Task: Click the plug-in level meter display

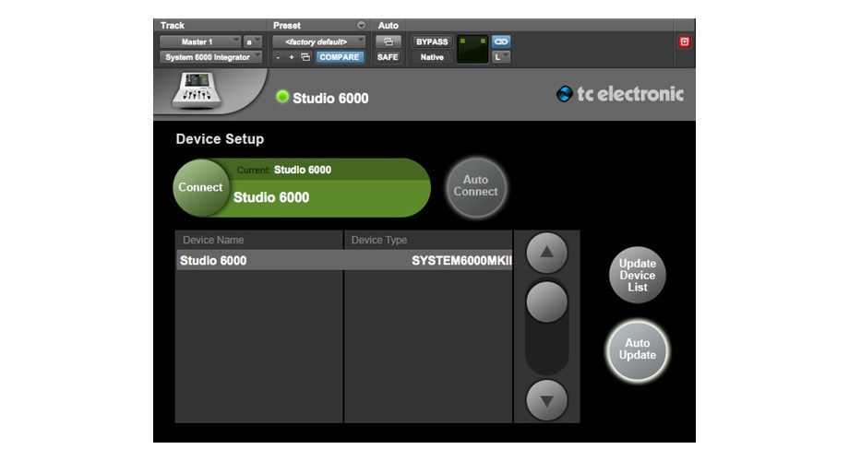Action: point(472,49)
